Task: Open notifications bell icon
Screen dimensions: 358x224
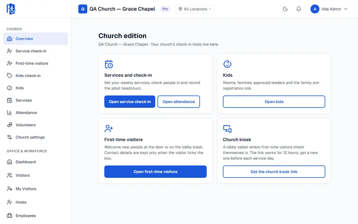Action: click(299, 9)
